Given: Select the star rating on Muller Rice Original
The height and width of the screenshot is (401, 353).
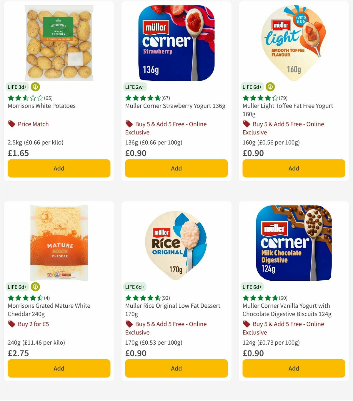Looking at the screenshot, I should 142,298.
